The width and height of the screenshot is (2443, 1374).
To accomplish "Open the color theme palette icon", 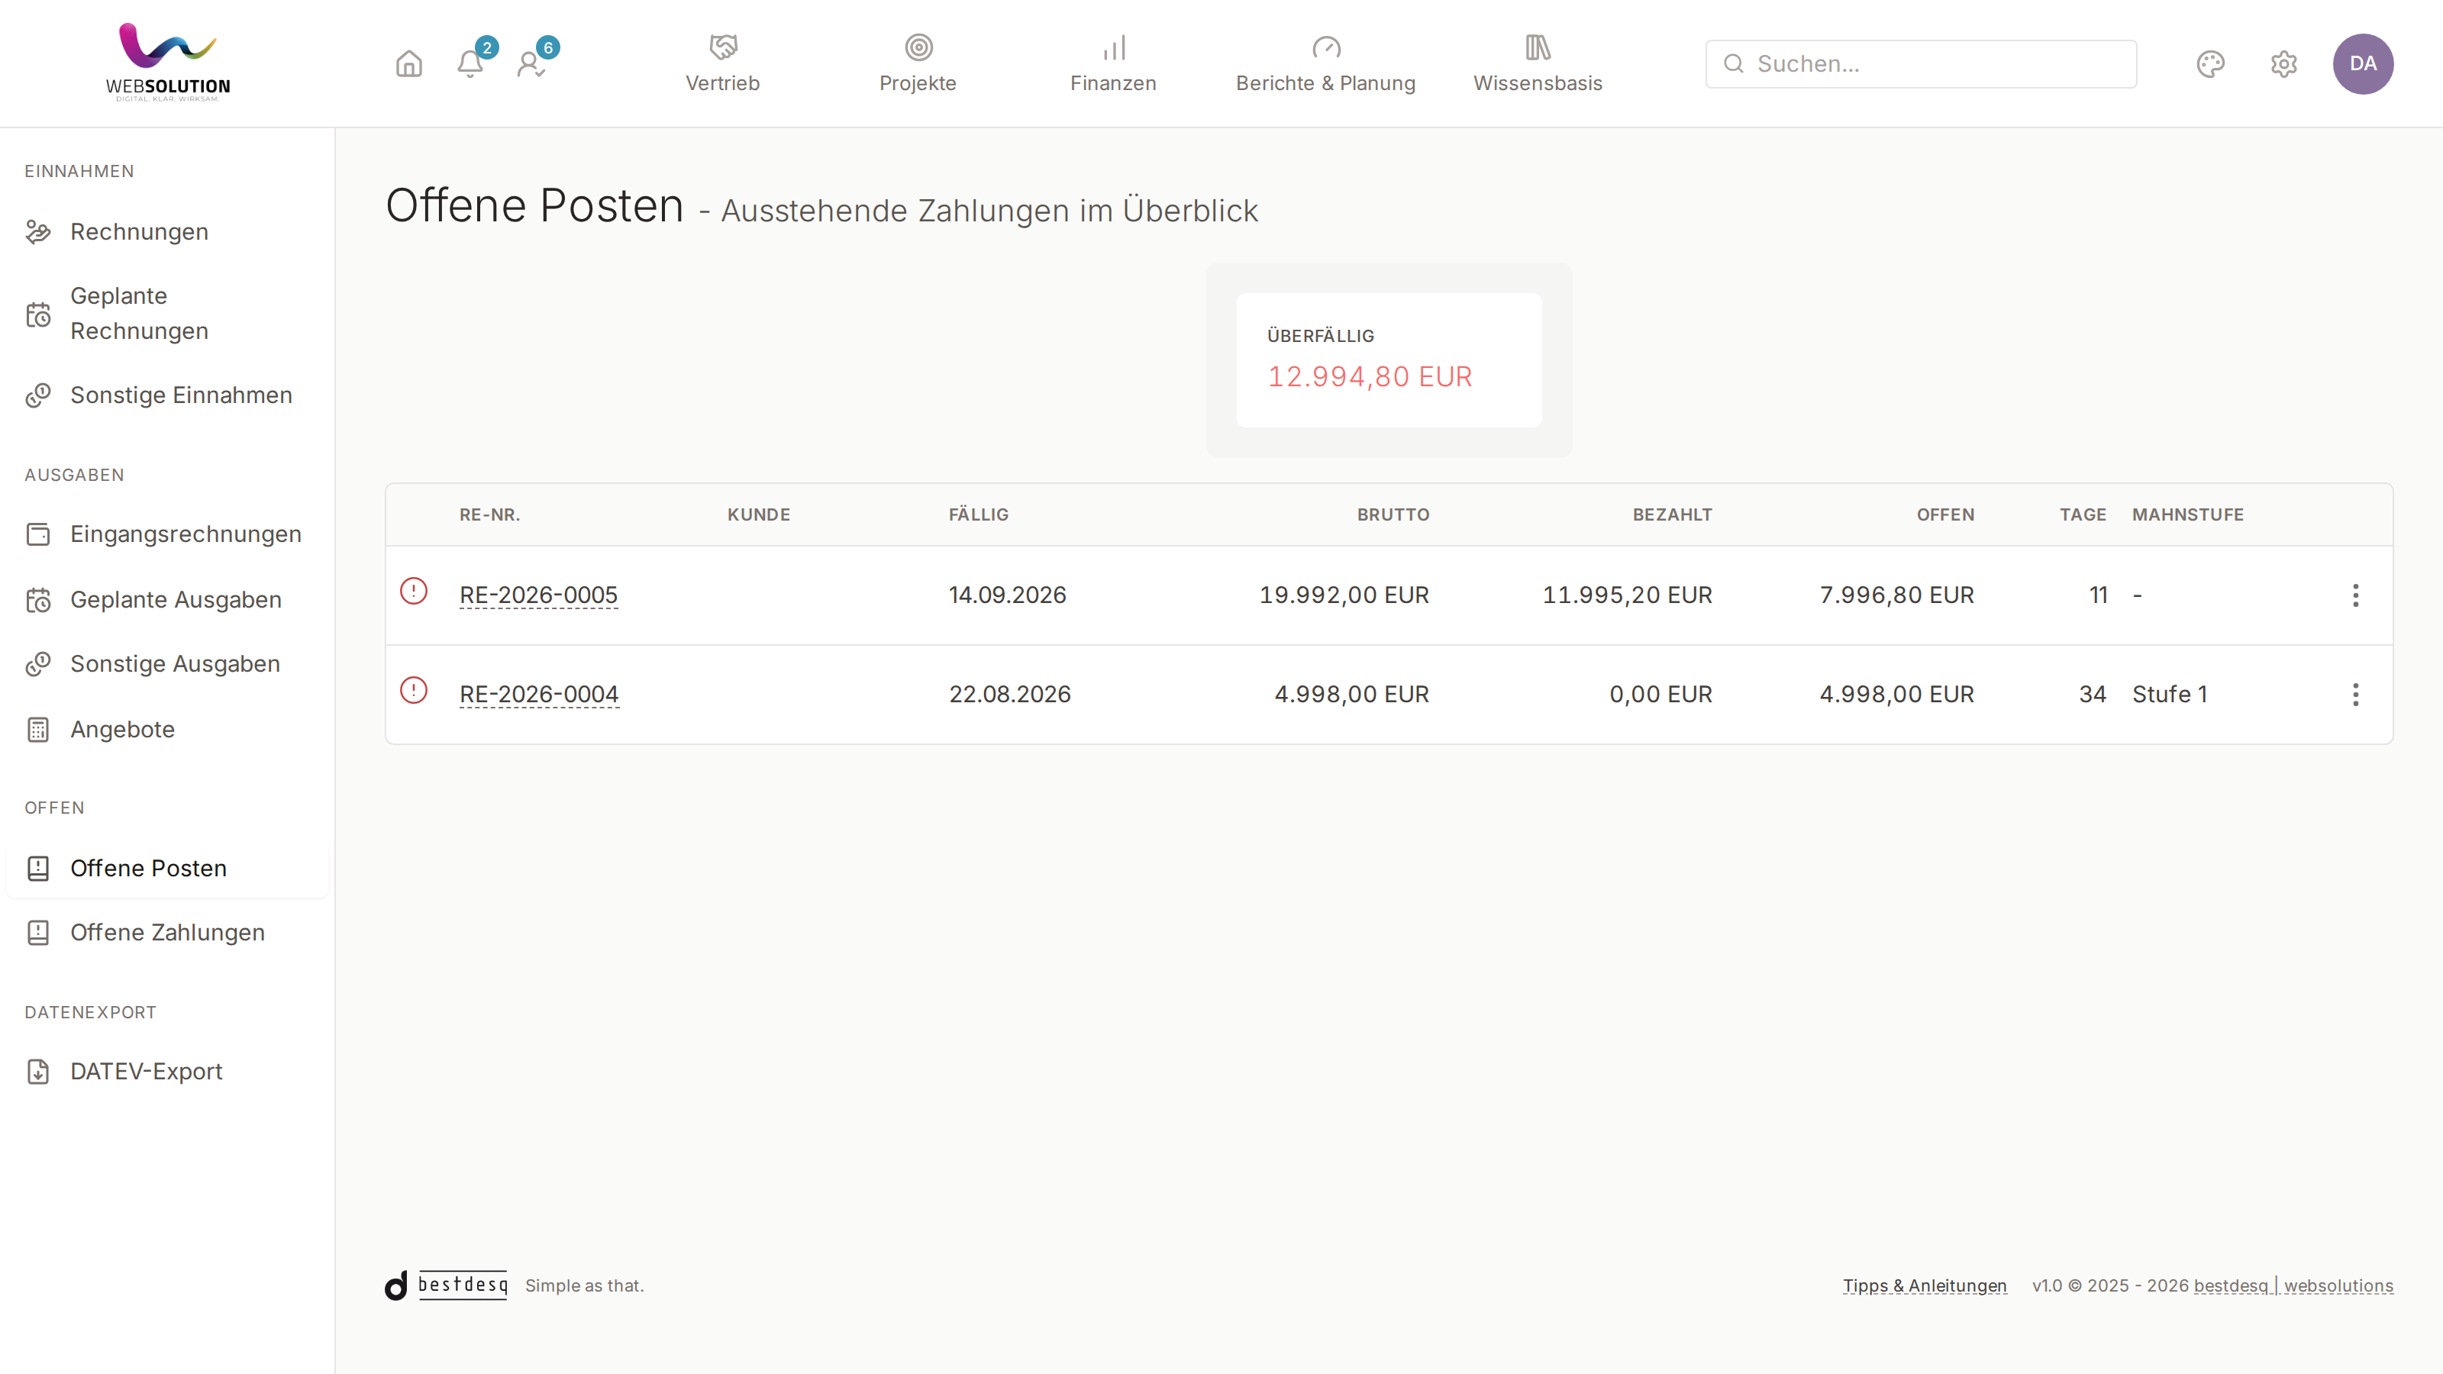I will click(x=2211, y=63).
